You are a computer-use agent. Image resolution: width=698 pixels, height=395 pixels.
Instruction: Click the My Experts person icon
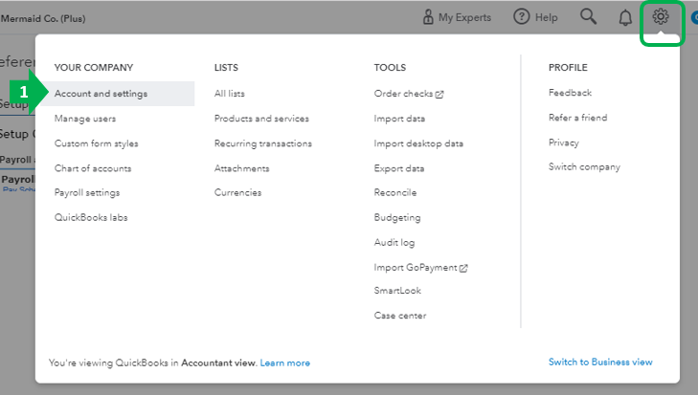click(x=428, y=17)
